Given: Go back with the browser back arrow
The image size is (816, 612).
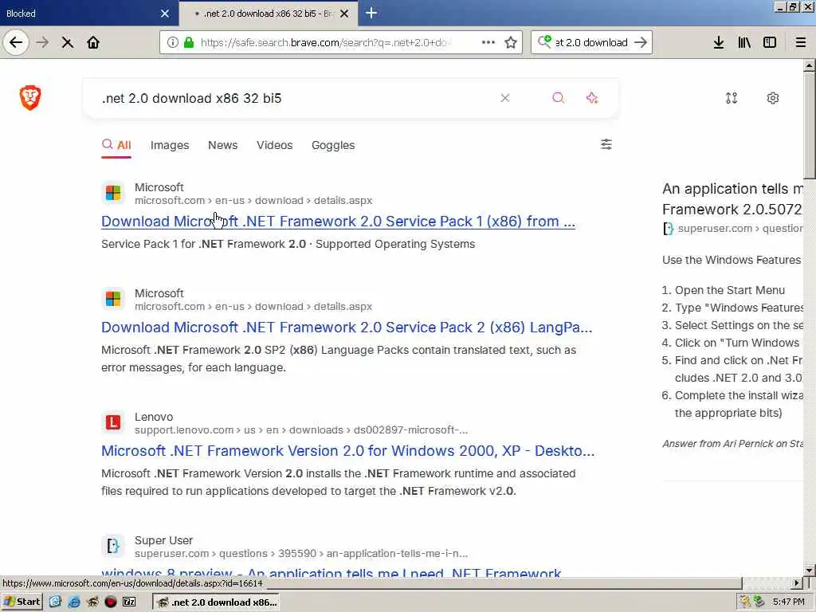Looking at the screenshot, I should 16,42.
